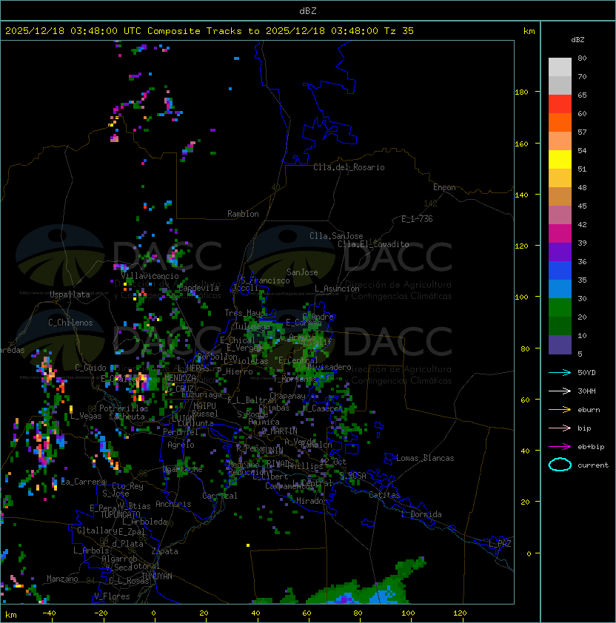Click the yellow swatch between 54 and 51 dBZ
This screenshot has height=623, width=616.
(560, 160)
